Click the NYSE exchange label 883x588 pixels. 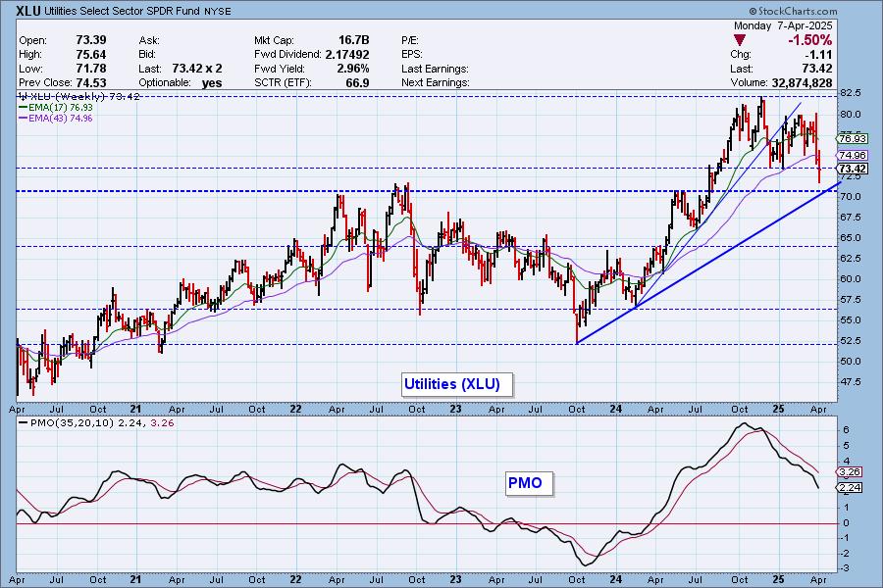pos(218,11)
